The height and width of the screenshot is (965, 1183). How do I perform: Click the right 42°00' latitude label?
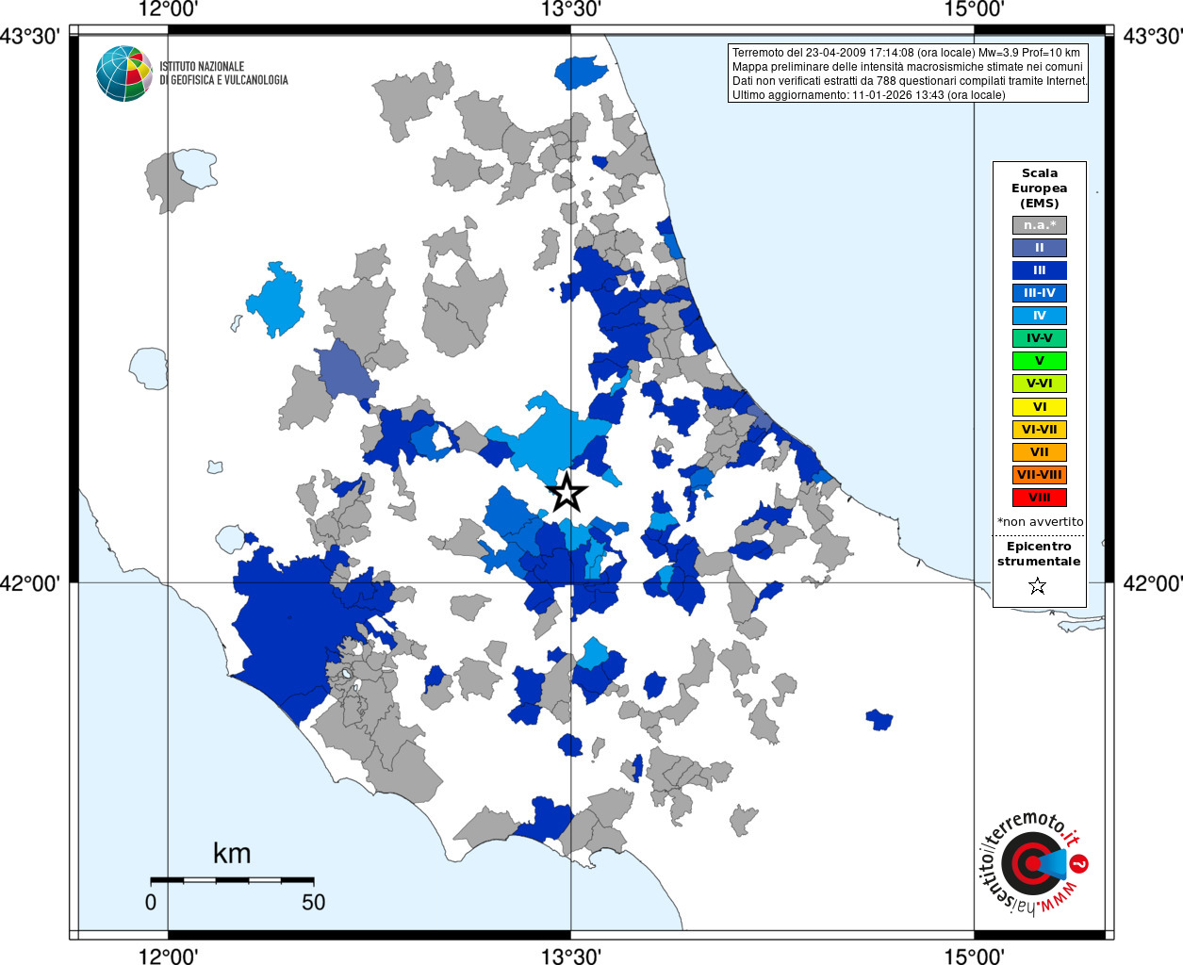point(1153,583)
